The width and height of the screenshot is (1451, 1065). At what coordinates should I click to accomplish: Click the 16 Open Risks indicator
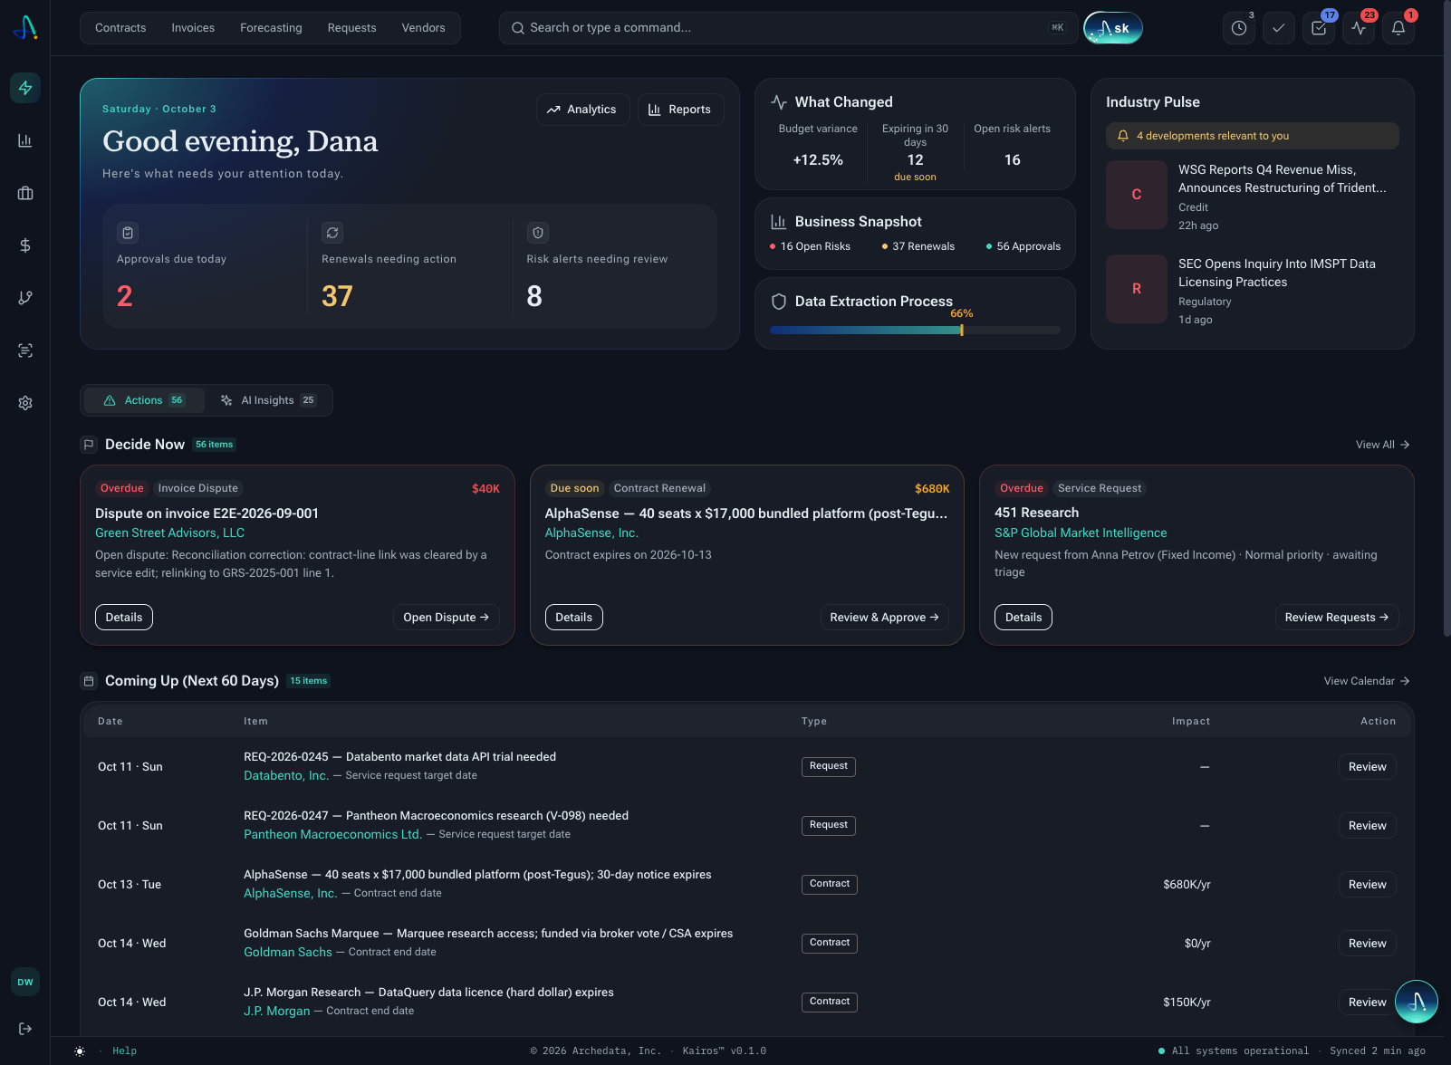pyautogui.click(x=811, y=246)
